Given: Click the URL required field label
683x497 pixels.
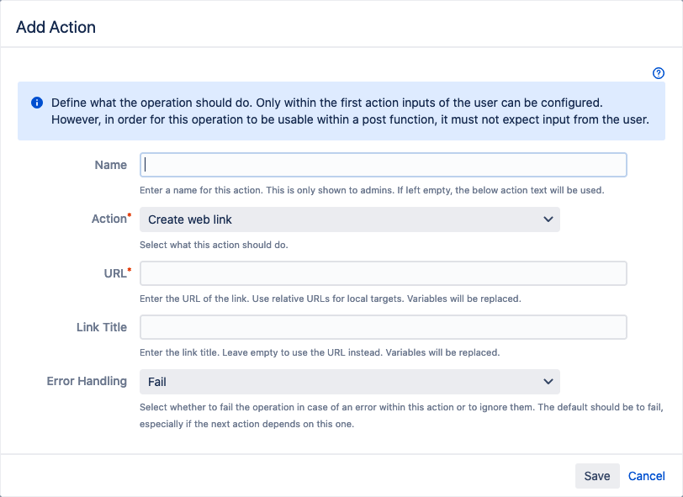Looking at the screenshot, I should pos(114,272).
